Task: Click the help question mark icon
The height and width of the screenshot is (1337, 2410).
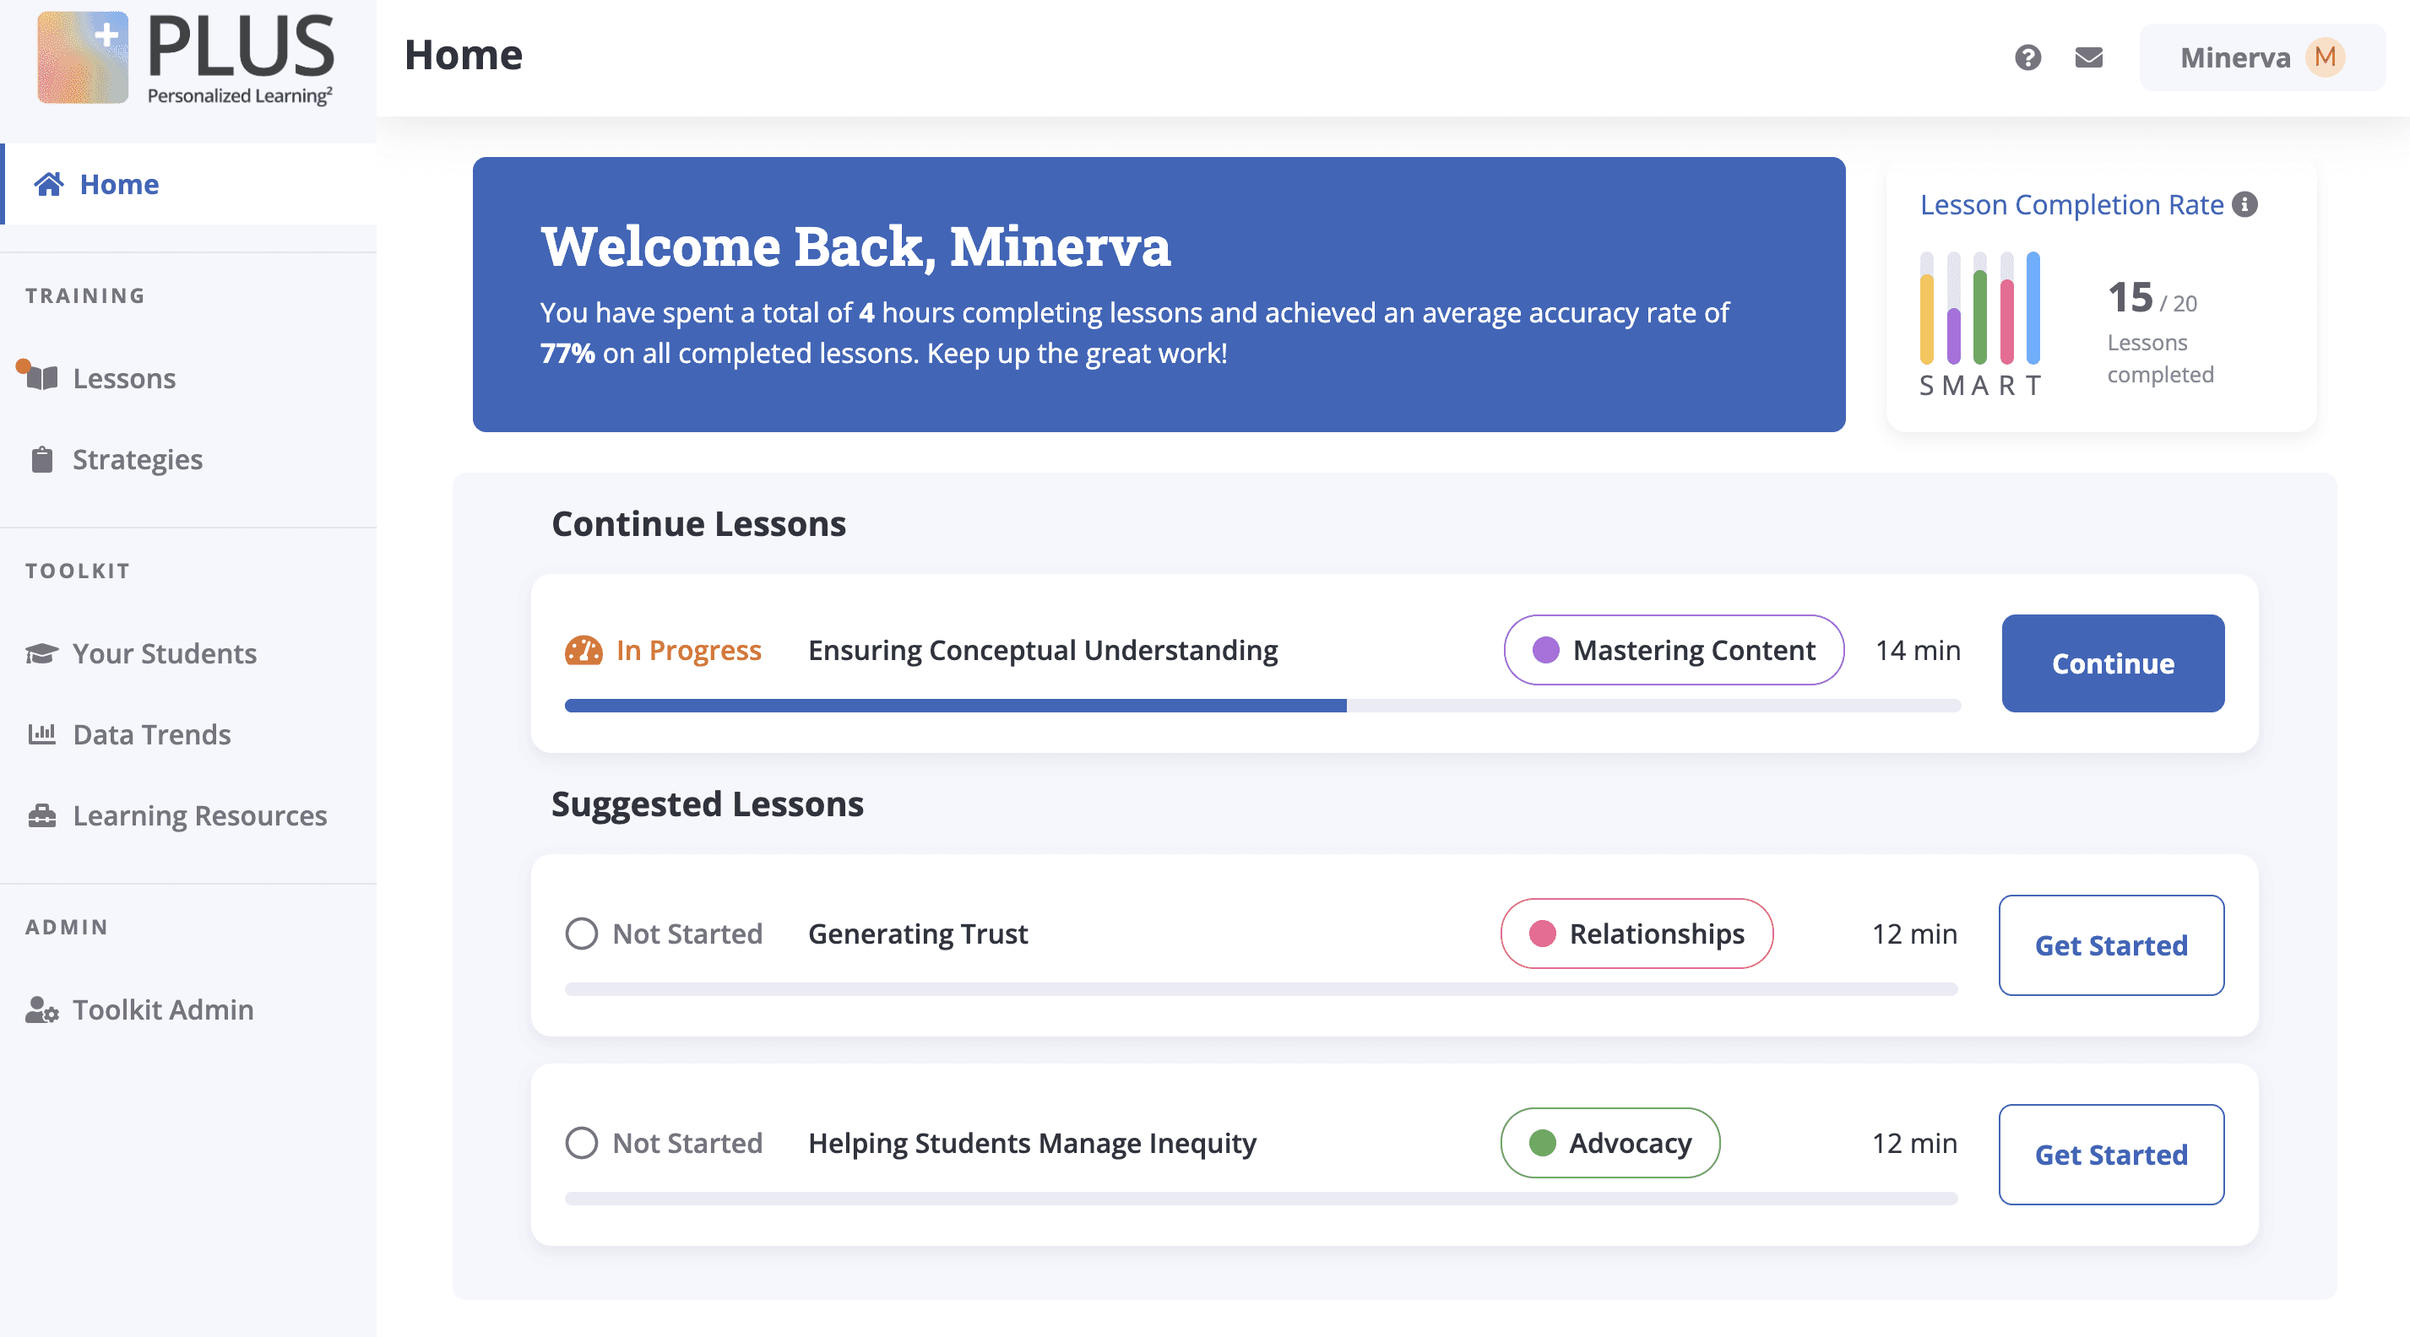Action: click(x=2027, y=58)
